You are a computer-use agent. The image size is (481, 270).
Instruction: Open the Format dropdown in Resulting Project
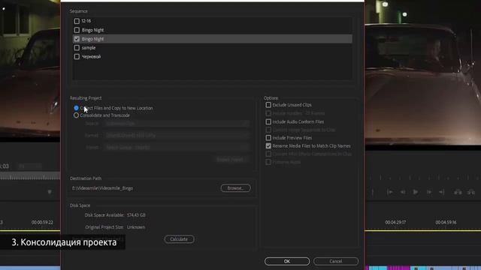(176, 135)
